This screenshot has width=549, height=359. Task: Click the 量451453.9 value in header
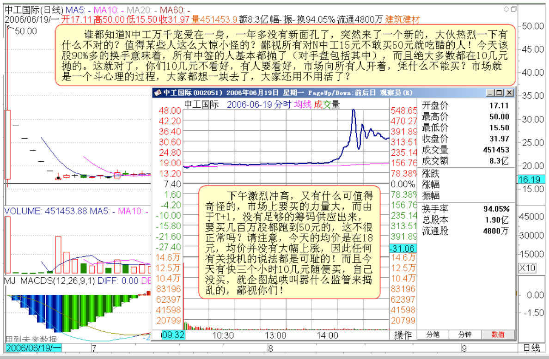point(214,19)
